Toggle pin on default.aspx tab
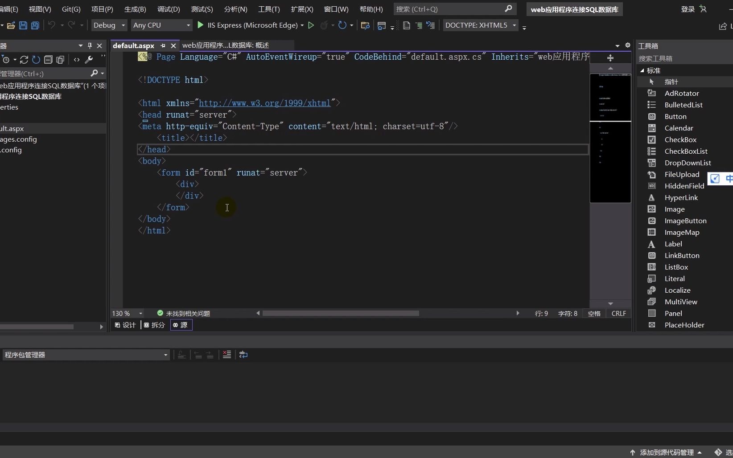733x458 pixels. (163, 45)
